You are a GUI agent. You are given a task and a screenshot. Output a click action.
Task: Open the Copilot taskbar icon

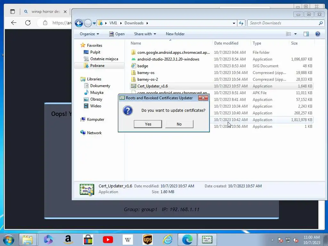[x=48, y=240]
